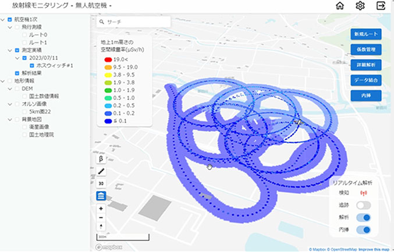
Task: Toggle the blue buildings layer icon
Action: (101, 196)
